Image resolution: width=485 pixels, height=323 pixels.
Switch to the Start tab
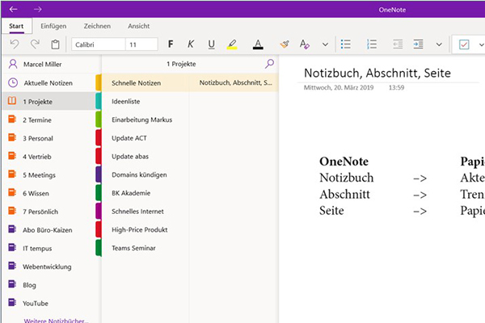tap(16, 26)
